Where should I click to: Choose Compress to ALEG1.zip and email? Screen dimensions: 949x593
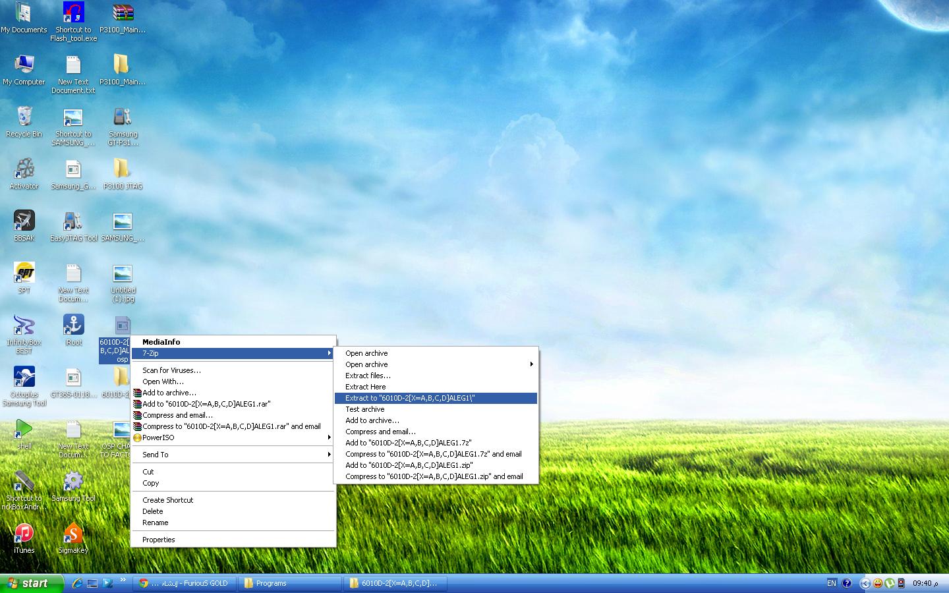point(436,476)
